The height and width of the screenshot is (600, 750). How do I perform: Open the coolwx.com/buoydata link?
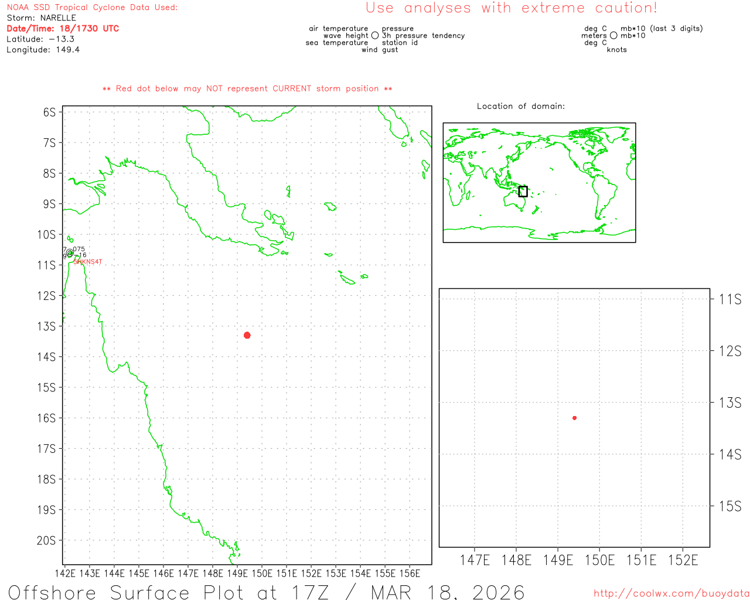click(671, 594)
